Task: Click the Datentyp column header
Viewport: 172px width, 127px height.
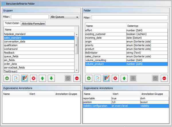Action: (x=148, y=26)
